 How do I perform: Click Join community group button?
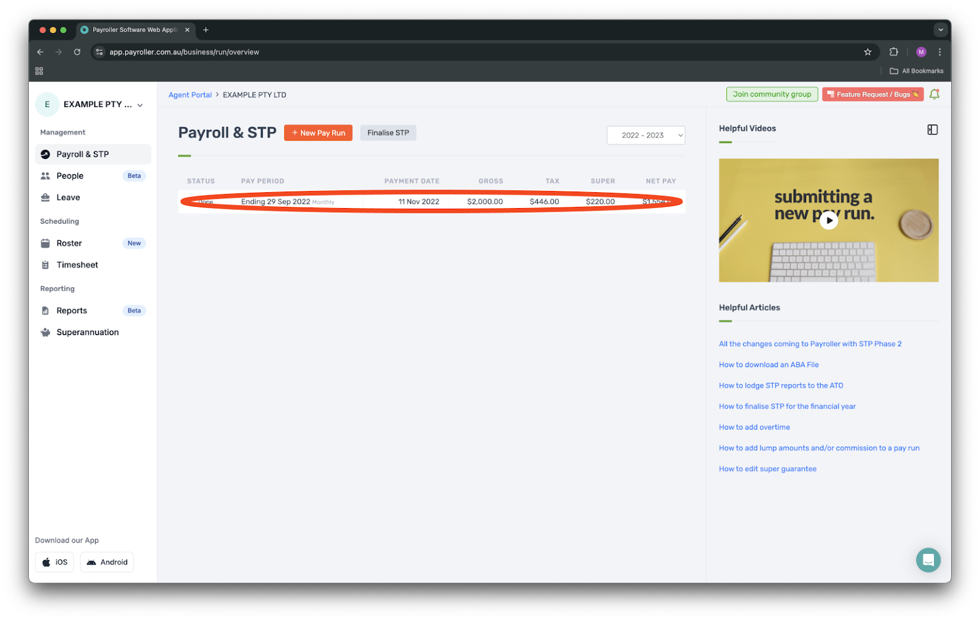pos(772,94)
